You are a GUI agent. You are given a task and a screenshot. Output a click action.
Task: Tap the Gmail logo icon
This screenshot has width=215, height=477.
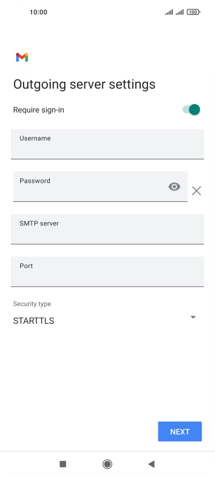click(22, 57)
